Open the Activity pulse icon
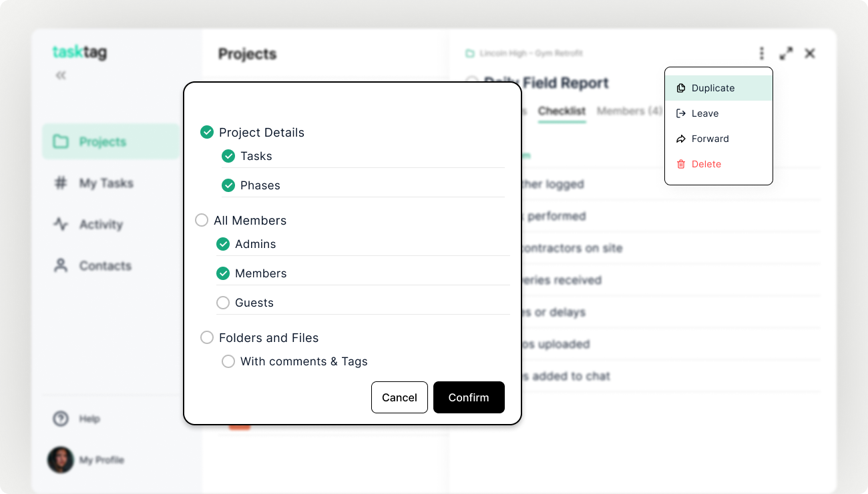 click(61, 224)
